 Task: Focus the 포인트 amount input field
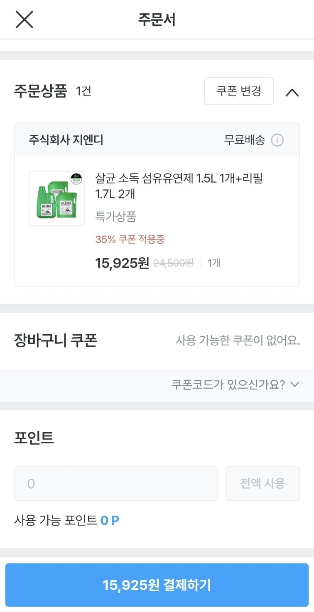(x=116, y=484)
